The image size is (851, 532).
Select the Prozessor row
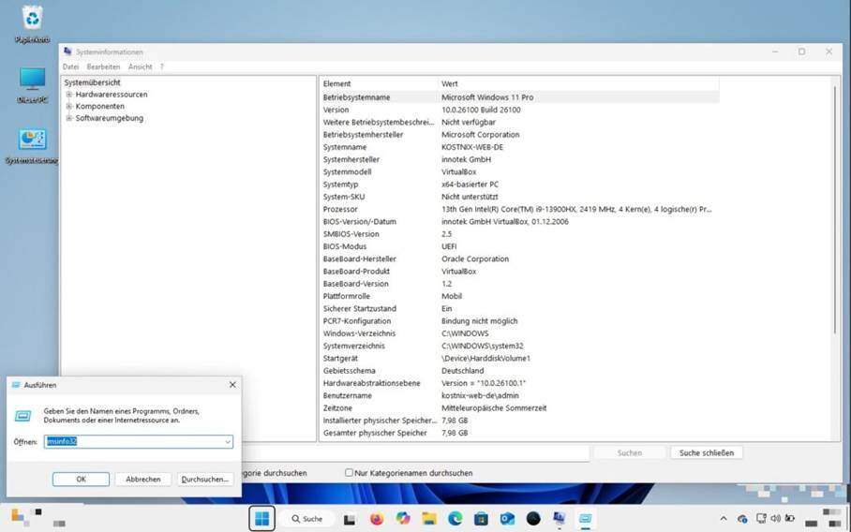coord(520,209)
